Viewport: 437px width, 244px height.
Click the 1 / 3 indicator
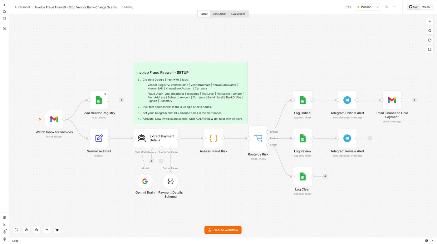coord(349,7)
